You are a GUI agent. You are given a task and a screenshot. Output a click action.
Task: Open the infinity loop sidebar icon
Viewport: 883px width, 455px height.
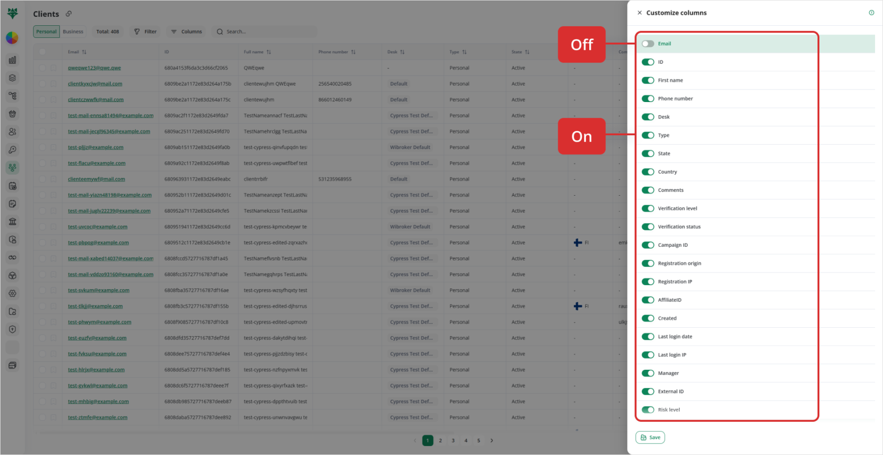13,258
